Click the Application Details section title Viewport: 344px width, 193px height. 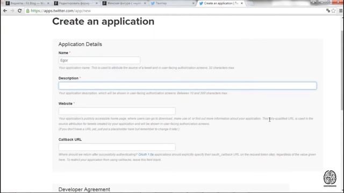(x=80, y=44)
